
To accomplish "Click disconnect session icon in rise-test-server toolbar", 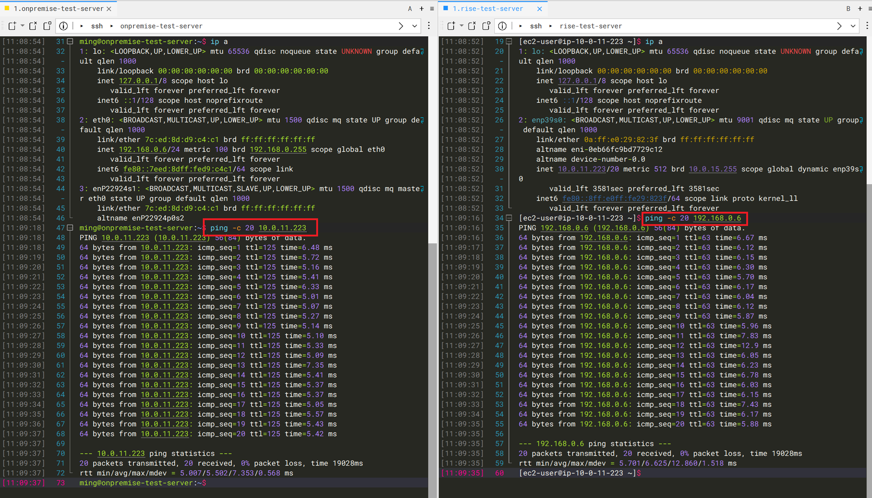I will coord(472,26).
